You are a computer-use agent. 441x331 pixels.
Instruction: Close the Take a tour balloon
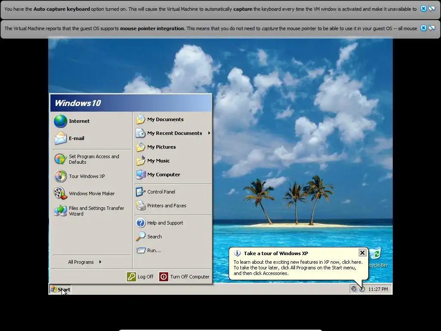(x=362, y=253)
